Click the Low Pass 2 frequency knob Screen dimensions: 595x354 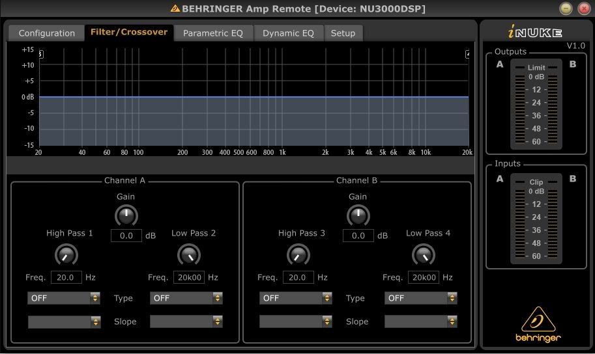[189, 254]
